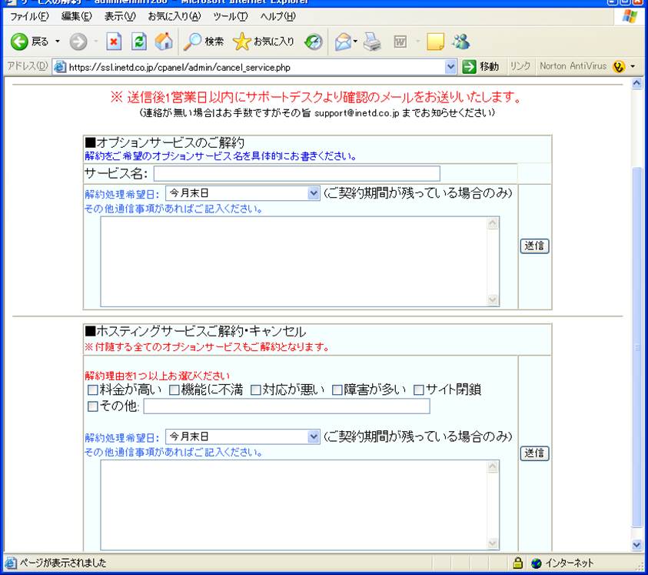This screenshot has width=648, height=575.
Task: Expand the address bar URL dropdown
Action: (x=450, y=67)
